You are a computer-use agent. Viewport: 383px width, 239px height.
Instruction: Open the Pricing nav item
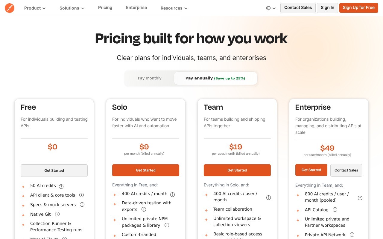tap(105, 7)
